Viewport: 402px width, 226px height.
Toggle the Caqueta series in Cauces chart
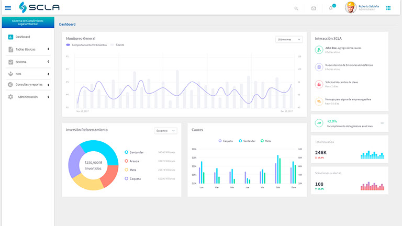tap(226, 141)
